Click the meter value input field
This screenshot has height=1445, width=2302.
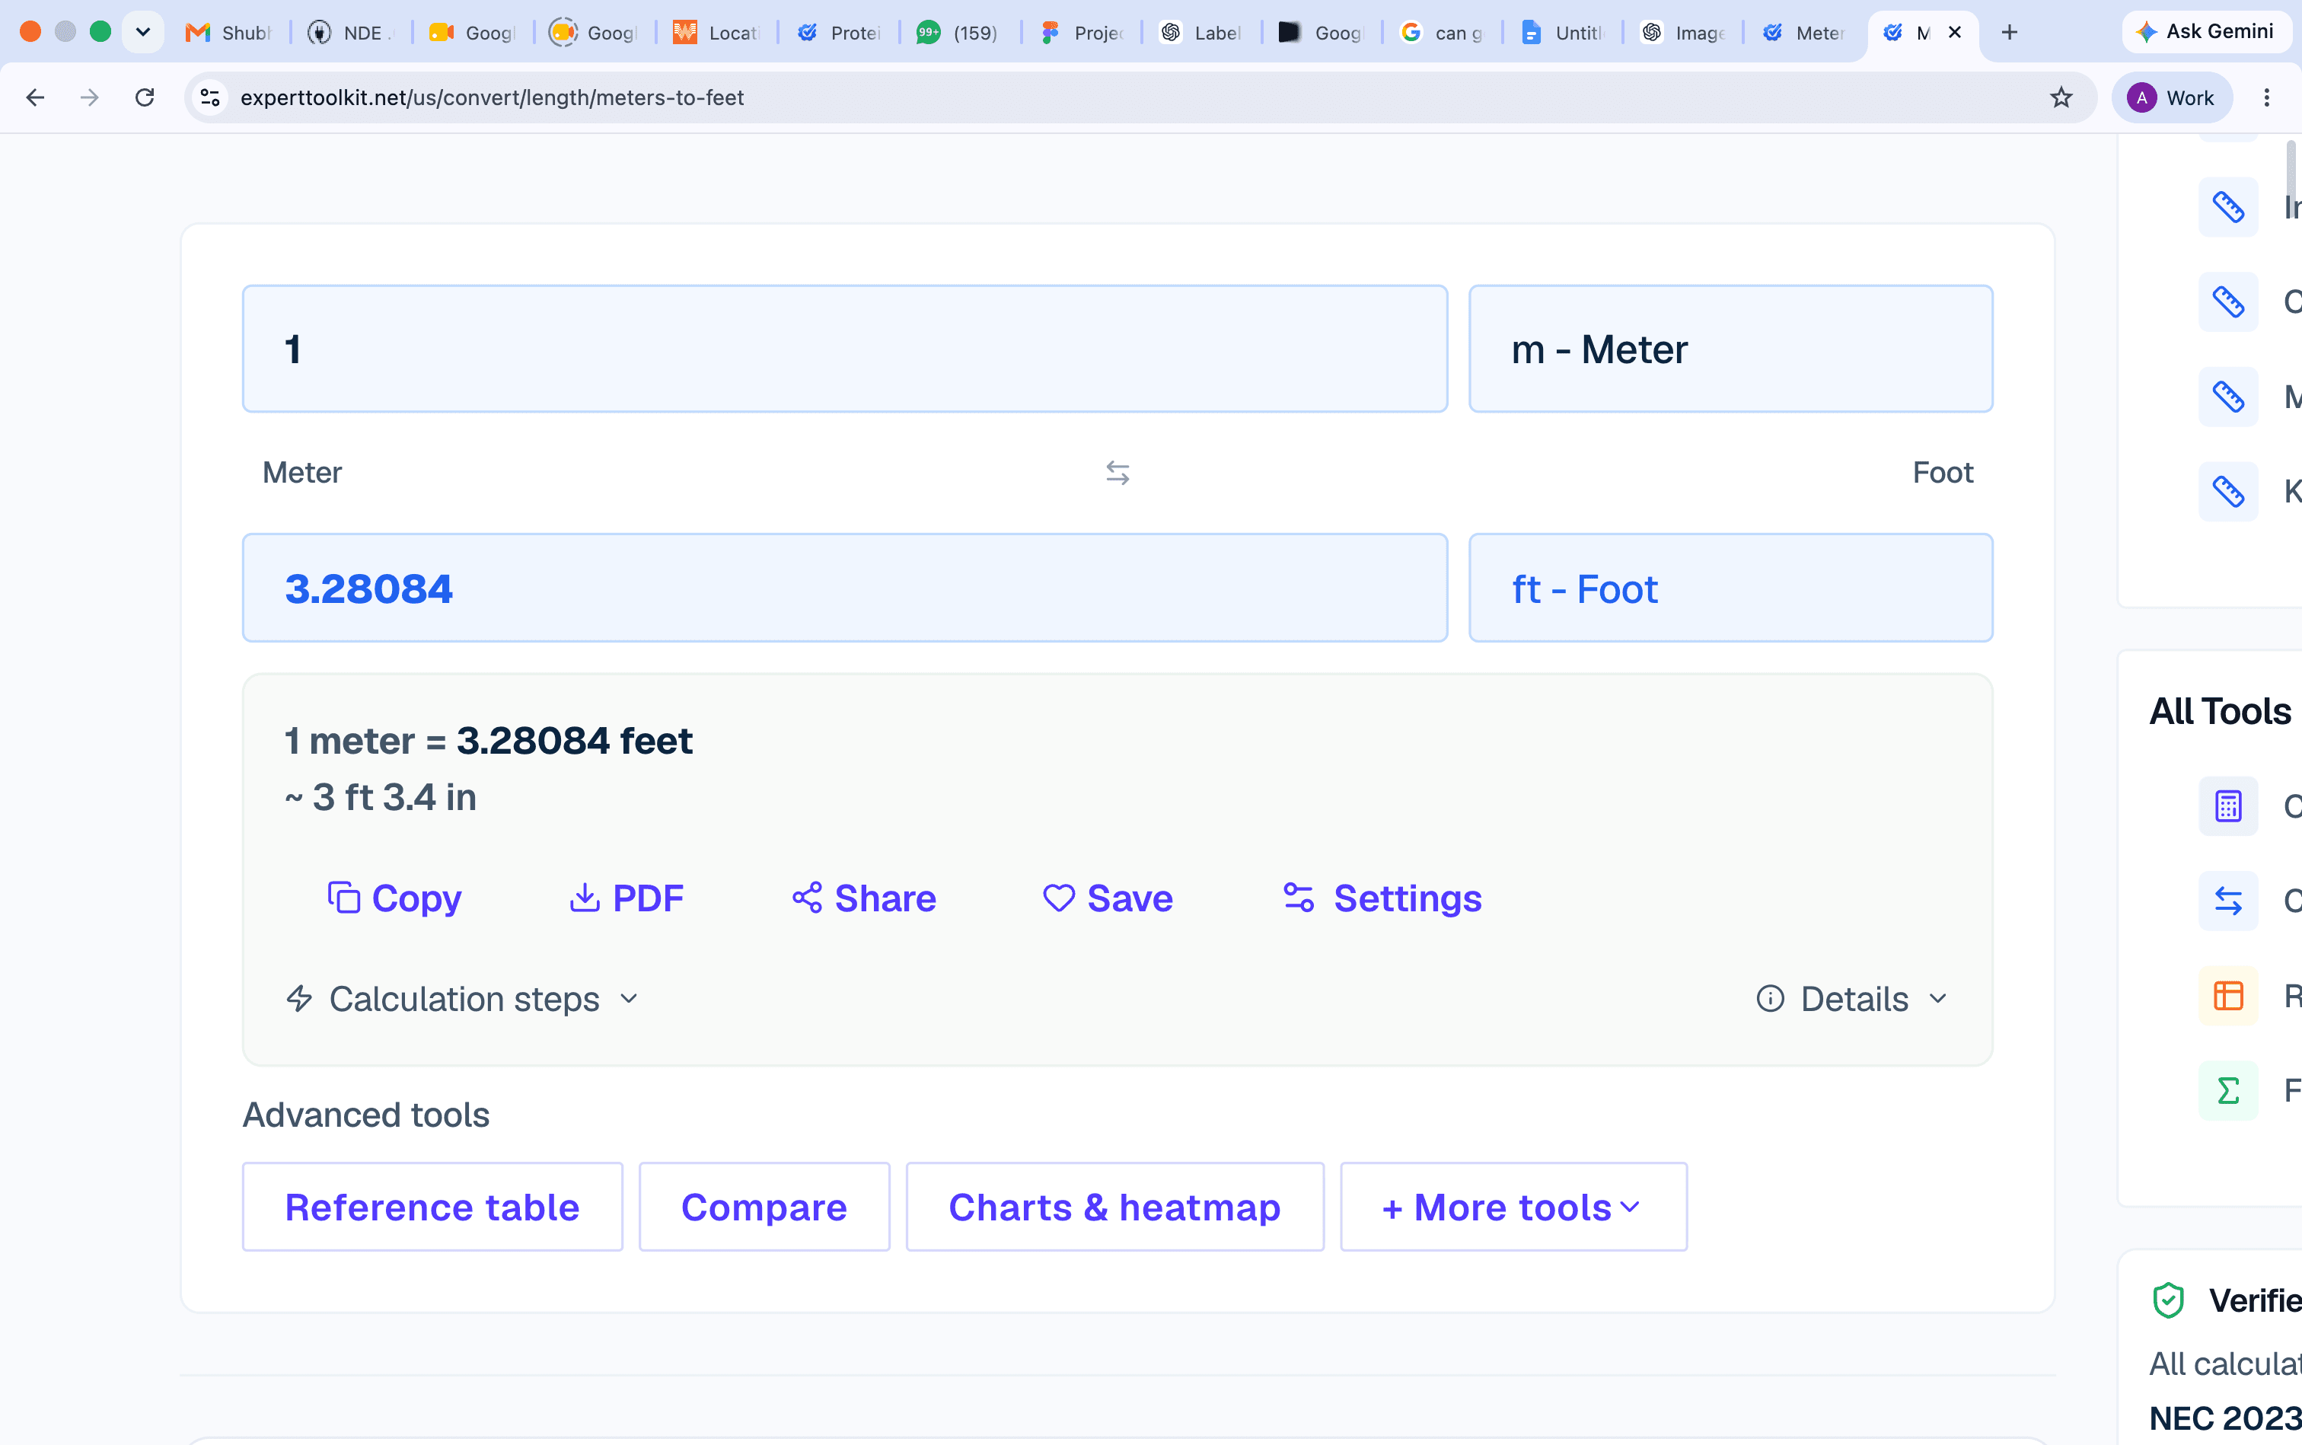(x=845, y=349)
